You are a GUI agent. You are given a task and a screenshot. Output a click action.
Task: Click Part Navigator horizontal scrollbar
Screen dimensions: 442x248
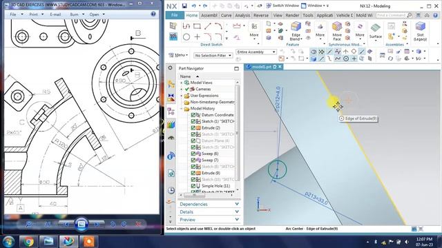[x=194, y=195]
